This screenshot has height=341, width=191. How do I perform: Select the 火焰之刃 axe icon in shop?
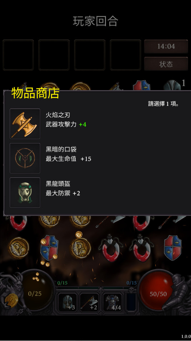25,124
